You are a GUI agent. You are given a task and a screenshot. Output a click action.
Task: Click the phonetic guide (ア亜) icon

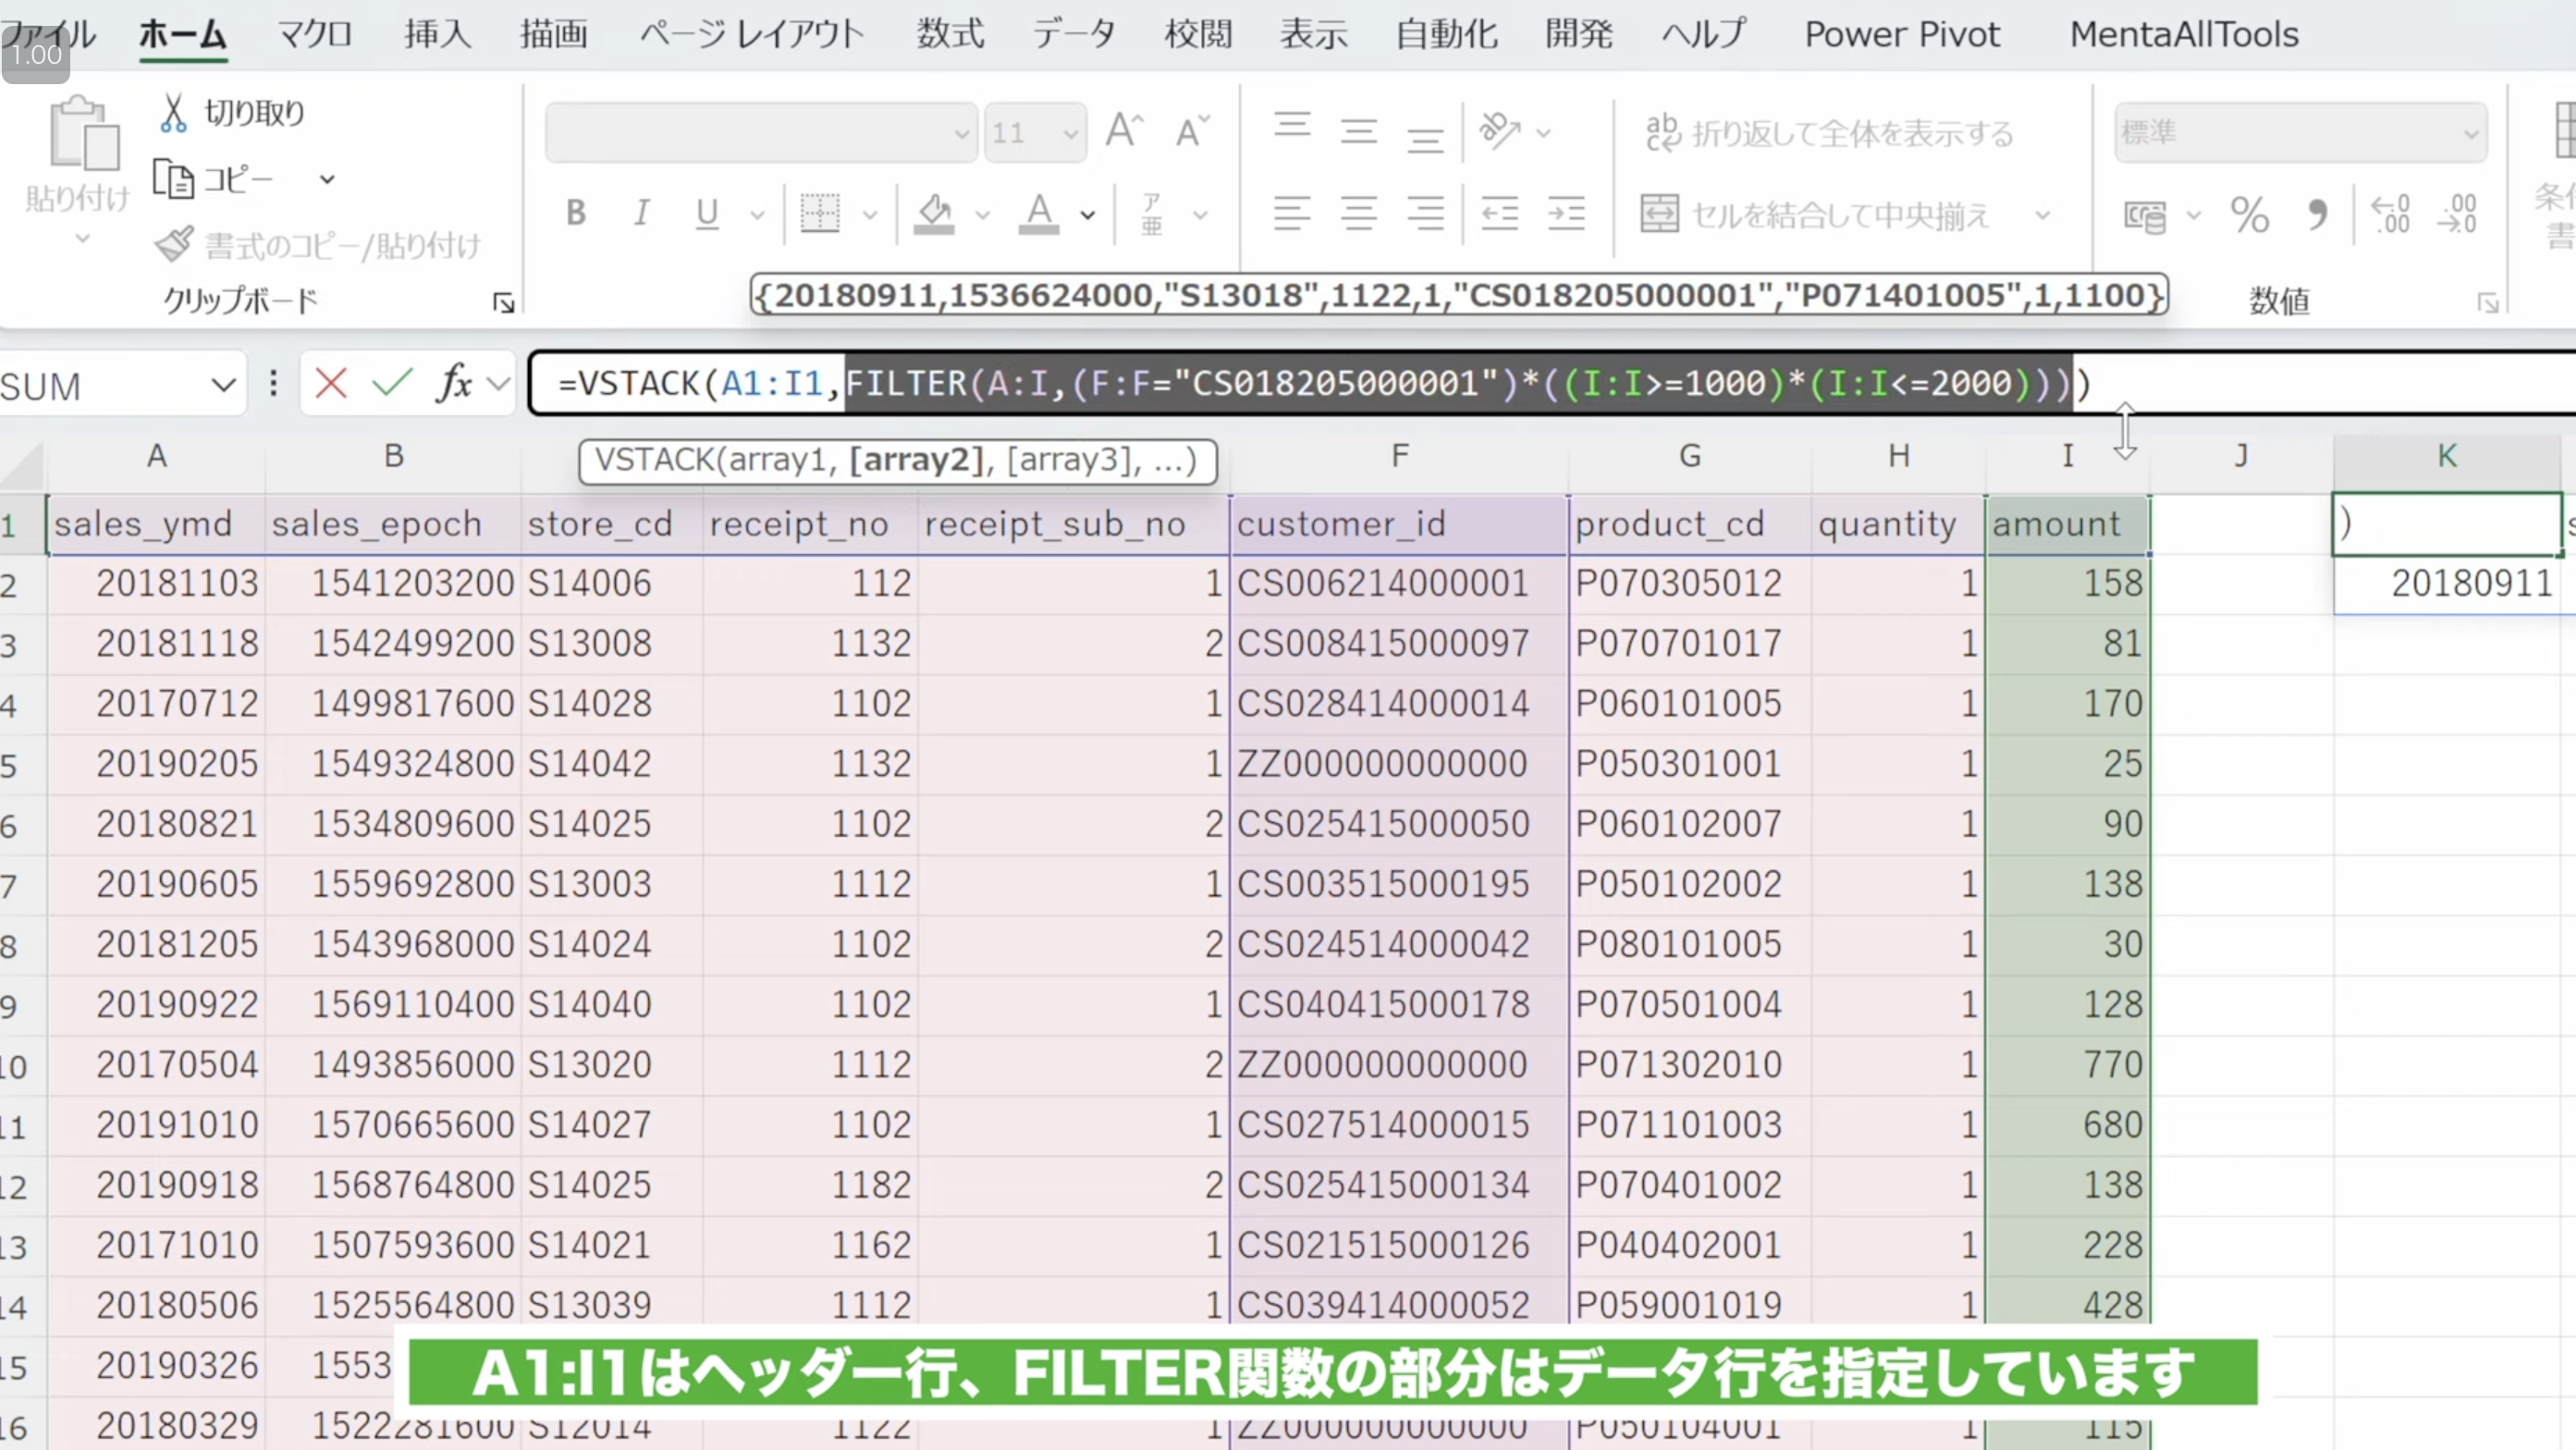[1152, 213]
